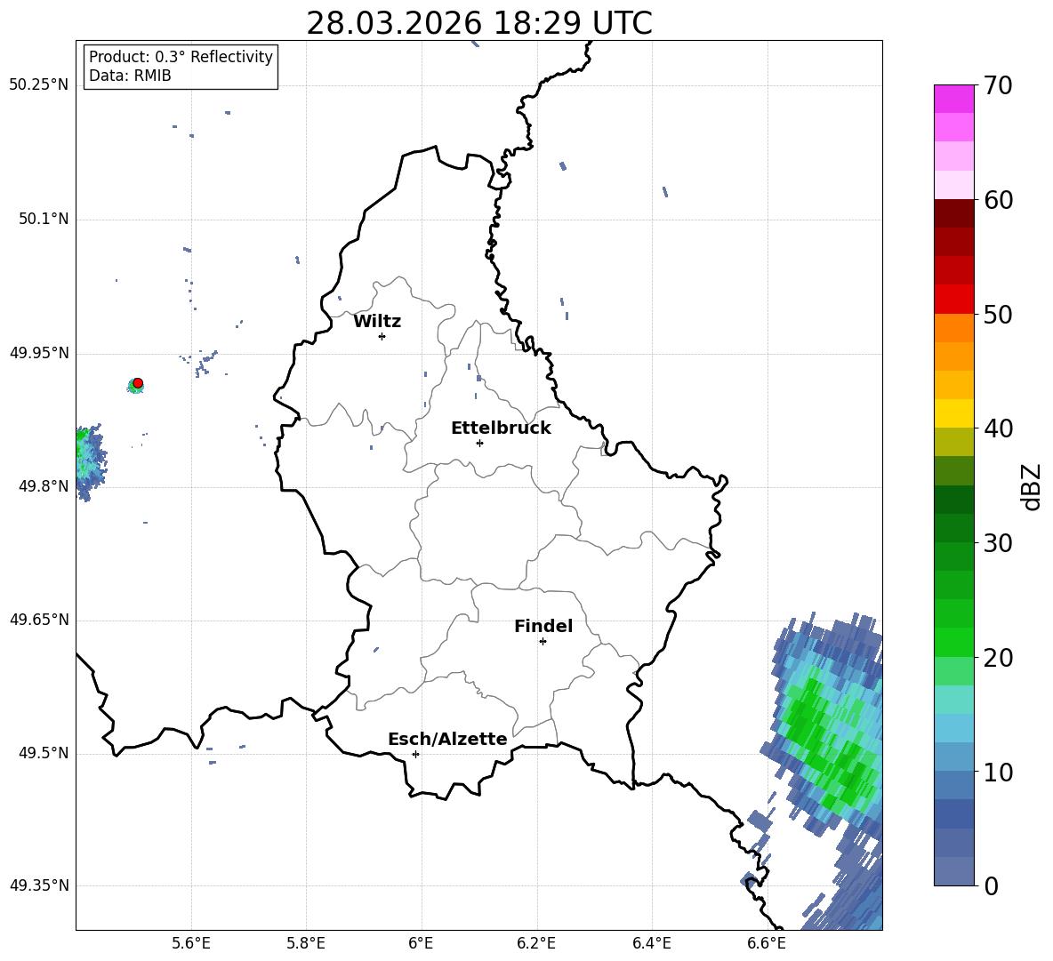
Task: Click the Findel station cross marker
Action: click(x=543, y=642)
